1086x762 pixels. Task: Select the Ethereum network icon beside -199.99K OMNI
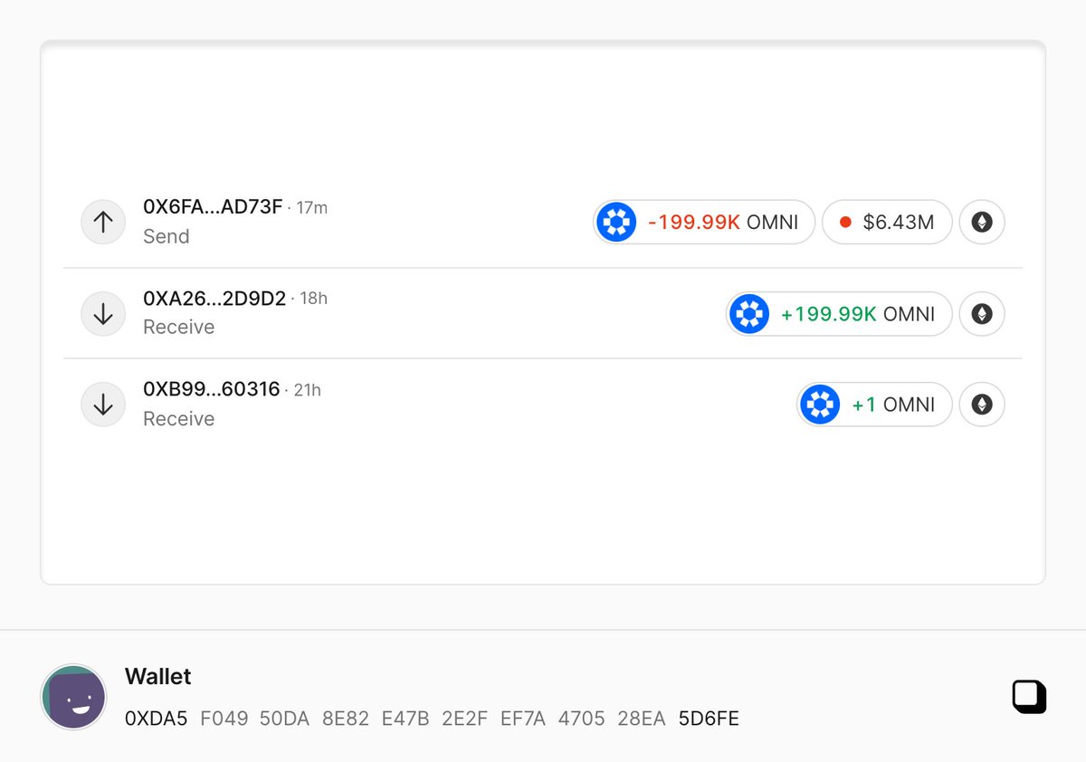(981, 222)
